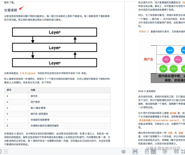This screenshot has height=155, width=185.
Task: Click the MINI 3 系统结构 caption
Action: [147, 91]
